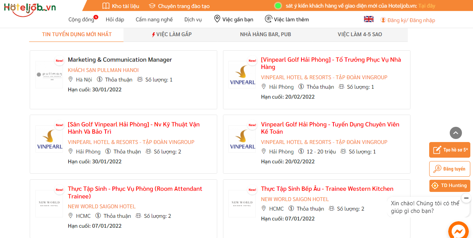Open Thực Tập Sinh Phục Vụ Phòng job
This screenshot has height=238, width=473.
(x=135, y=192)
